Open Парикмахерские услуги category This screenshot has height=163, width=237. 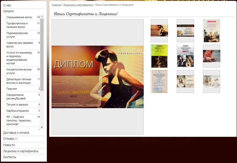tap(17, 35)
